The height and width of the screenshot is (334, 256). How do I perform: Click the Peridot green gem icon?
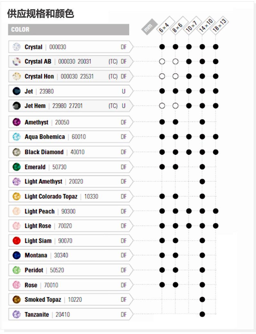coord(16,270)
